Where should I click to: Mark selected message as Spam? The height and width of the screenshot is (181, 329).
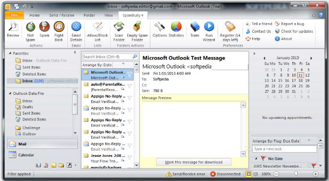pos(45,30)
